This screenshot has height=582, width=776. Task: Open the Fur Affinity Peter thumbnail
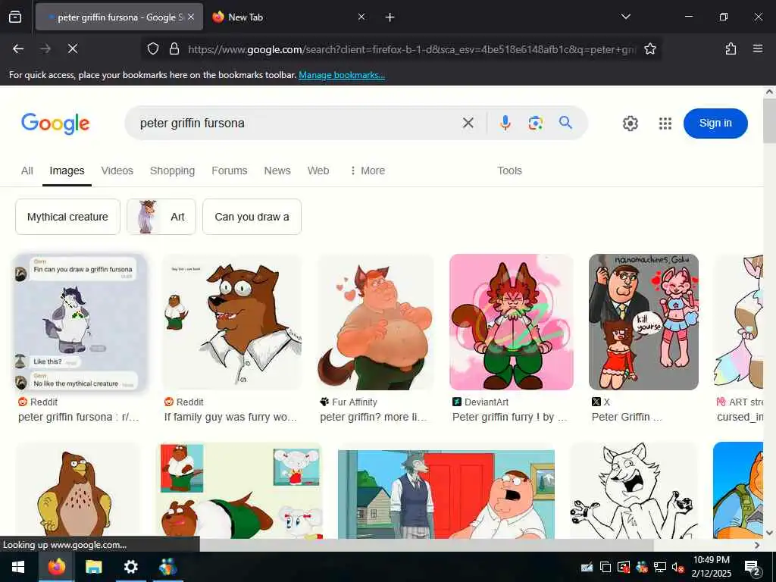click(x=376, y=322)
